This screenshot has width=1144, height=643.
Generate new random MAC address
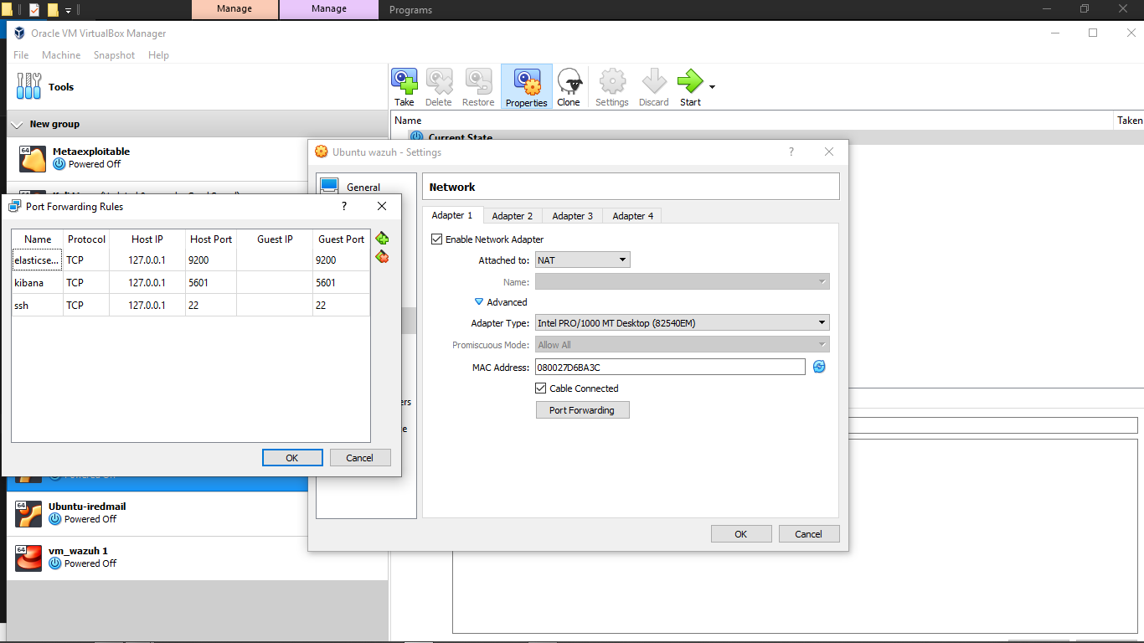(x=819, y=367)
